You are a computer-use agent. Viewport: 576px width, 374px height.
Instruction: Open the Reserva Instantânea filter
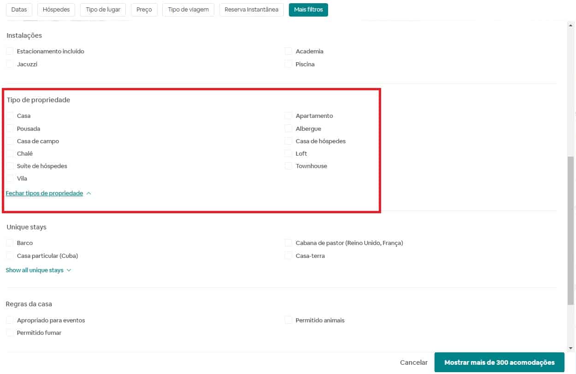point(252,10)
